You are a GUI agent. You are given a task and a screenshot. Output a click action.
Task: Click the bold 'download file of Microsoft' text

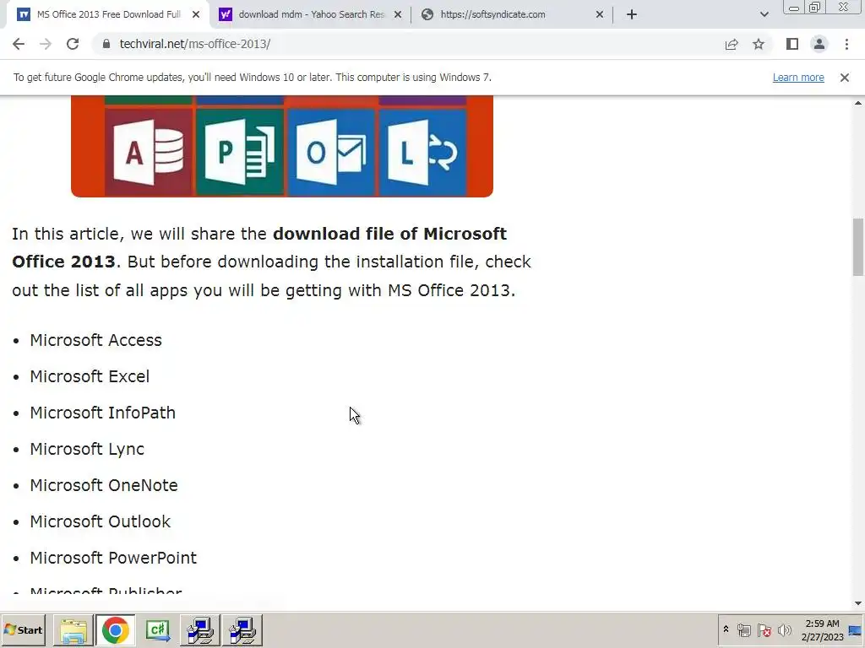tap(389, 235)
